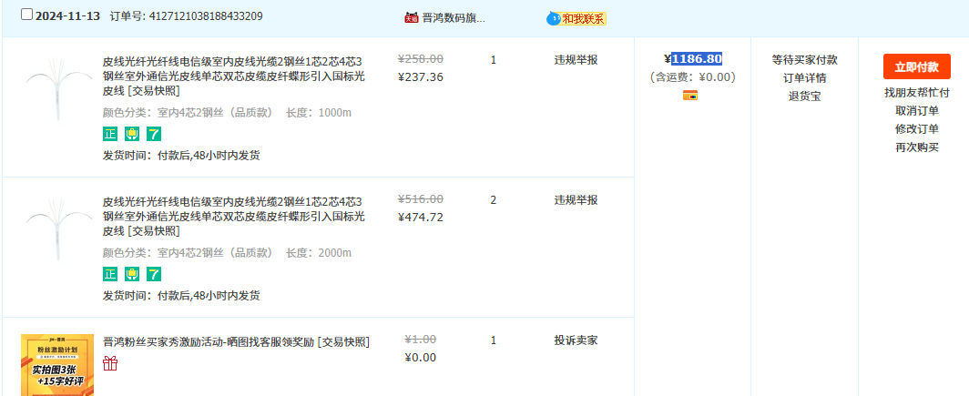Click the orange 实拍图 promotion thumbnail

[x=57, y=365]
